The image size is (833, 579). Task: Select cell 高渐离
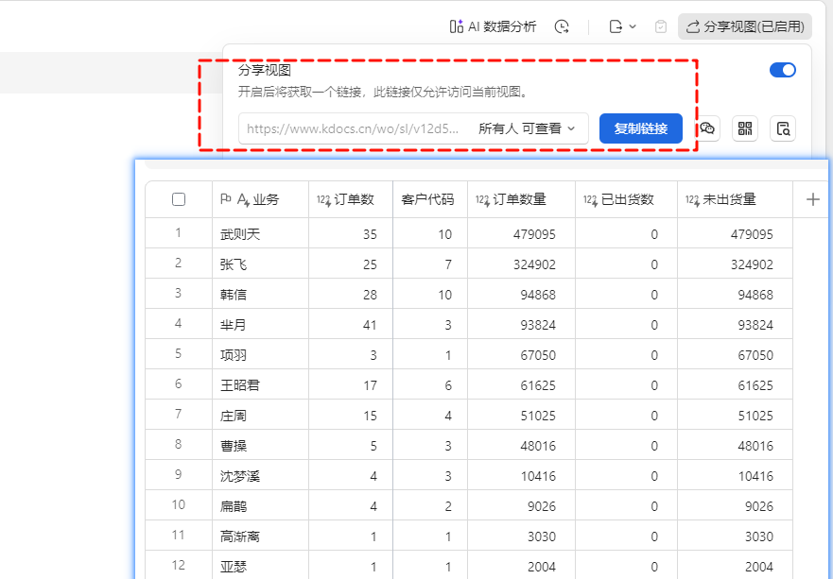260,536
